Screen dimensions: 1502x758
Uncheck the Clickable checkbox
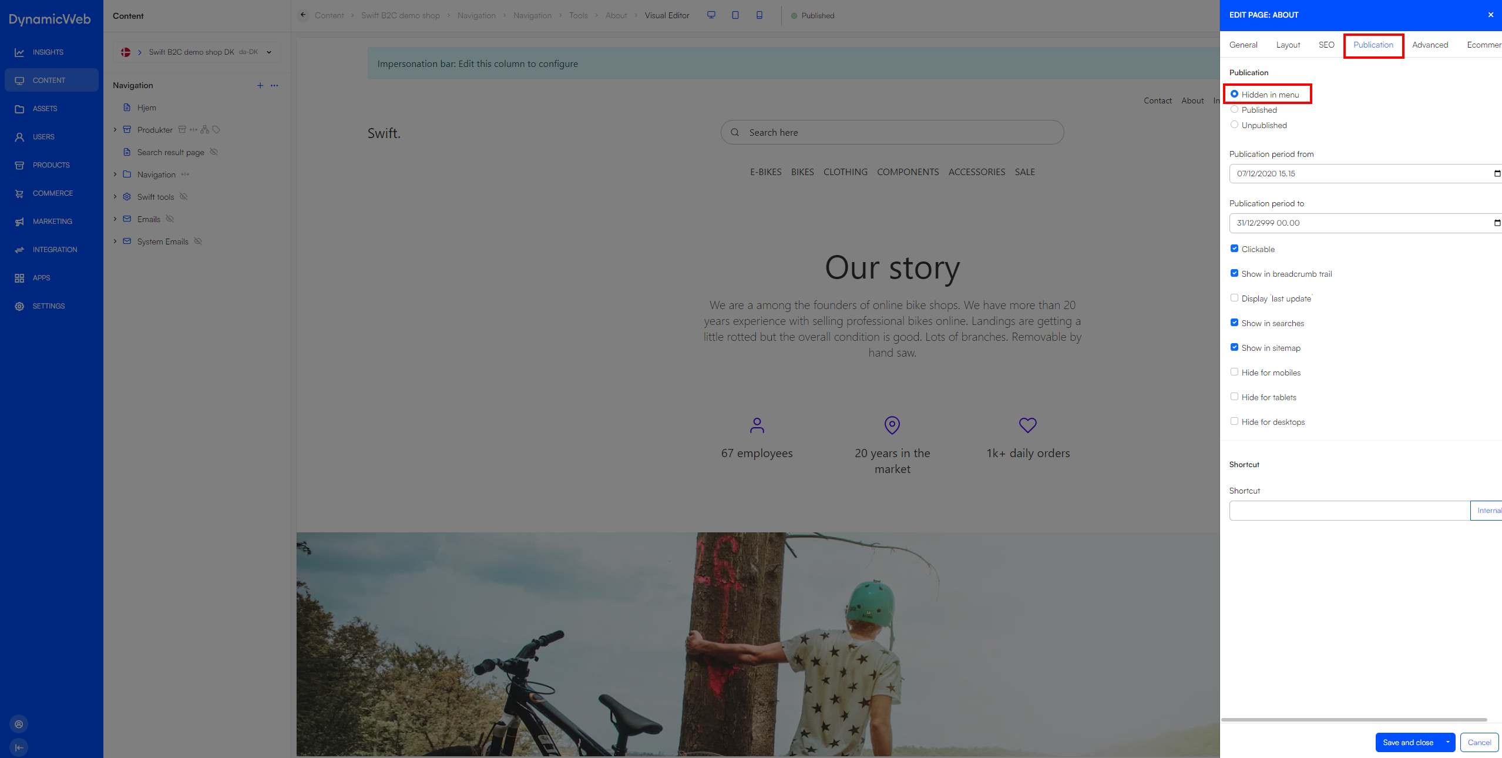1234,249
